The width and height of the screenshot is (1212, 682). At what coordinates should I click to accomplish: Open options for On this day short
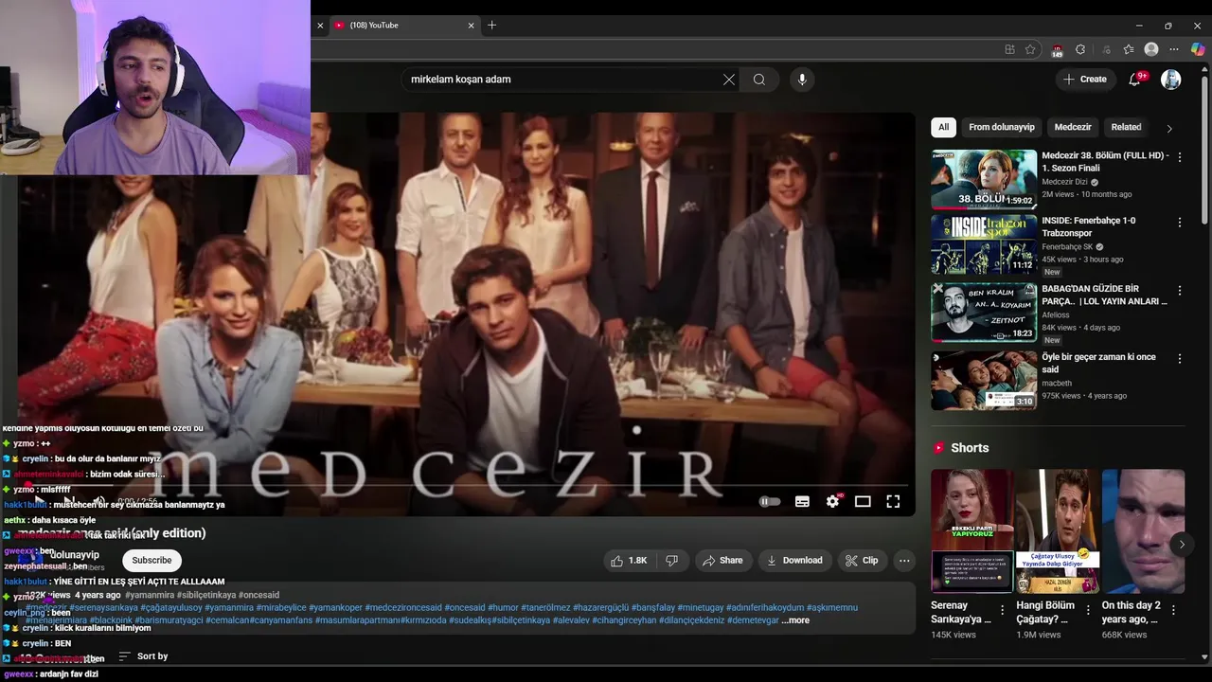(1173, 611)
